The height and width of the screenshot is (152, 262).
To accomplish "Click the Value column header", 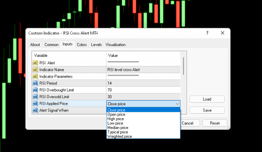I will click(143, 56).
